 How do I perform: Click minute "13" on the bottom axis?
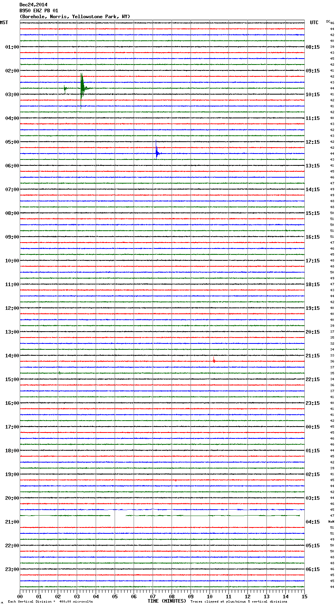(x=267, y=596)
